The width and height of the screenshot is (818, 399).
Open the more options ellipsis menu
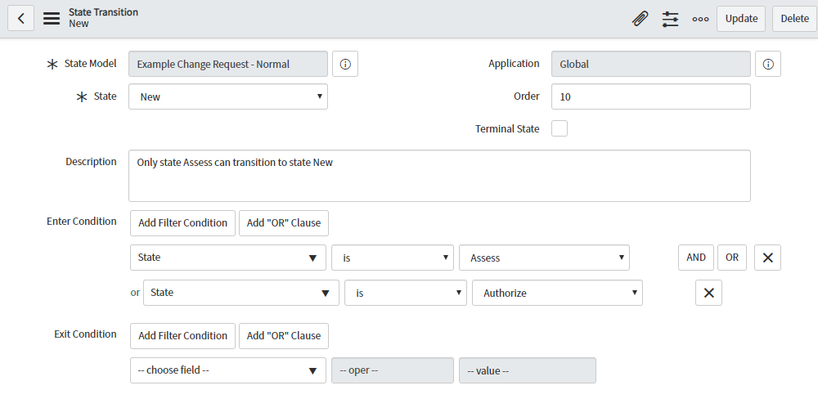pyautogui.click(x=700, y=19)
